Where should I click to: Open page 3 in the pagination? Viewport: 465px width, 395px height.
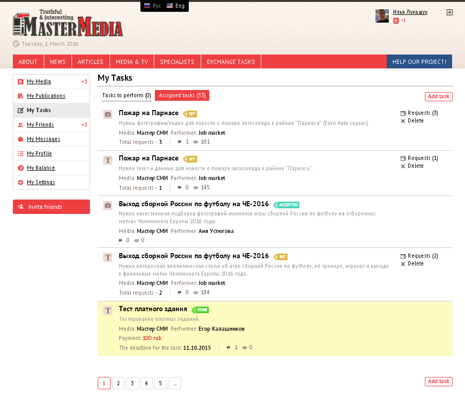click(x=132, y=383)
